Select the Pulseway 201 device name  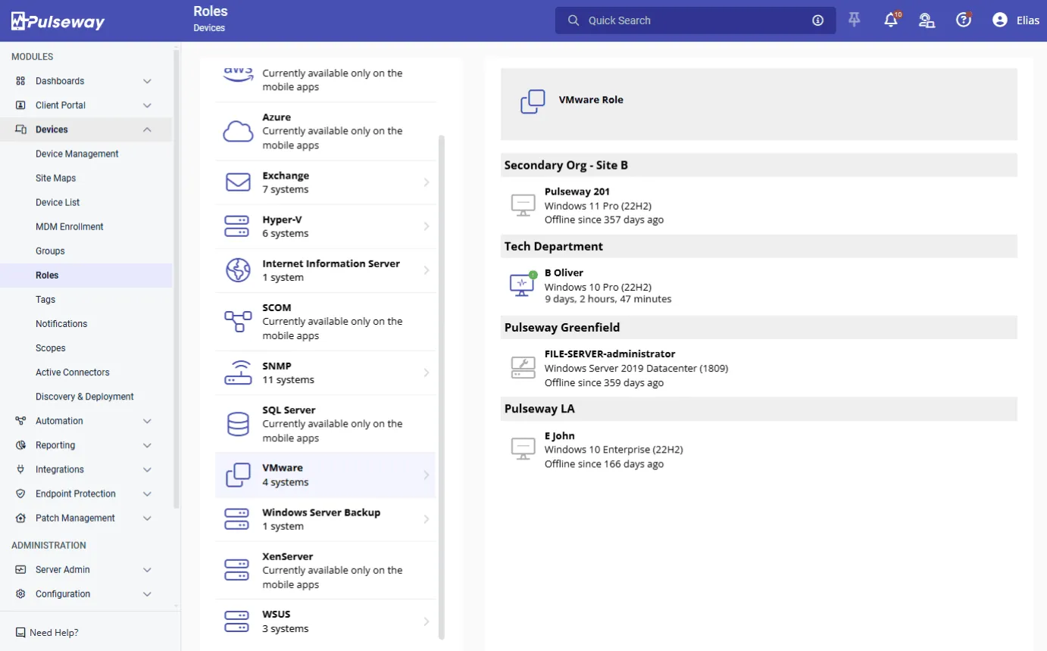[x=577, y=192]
